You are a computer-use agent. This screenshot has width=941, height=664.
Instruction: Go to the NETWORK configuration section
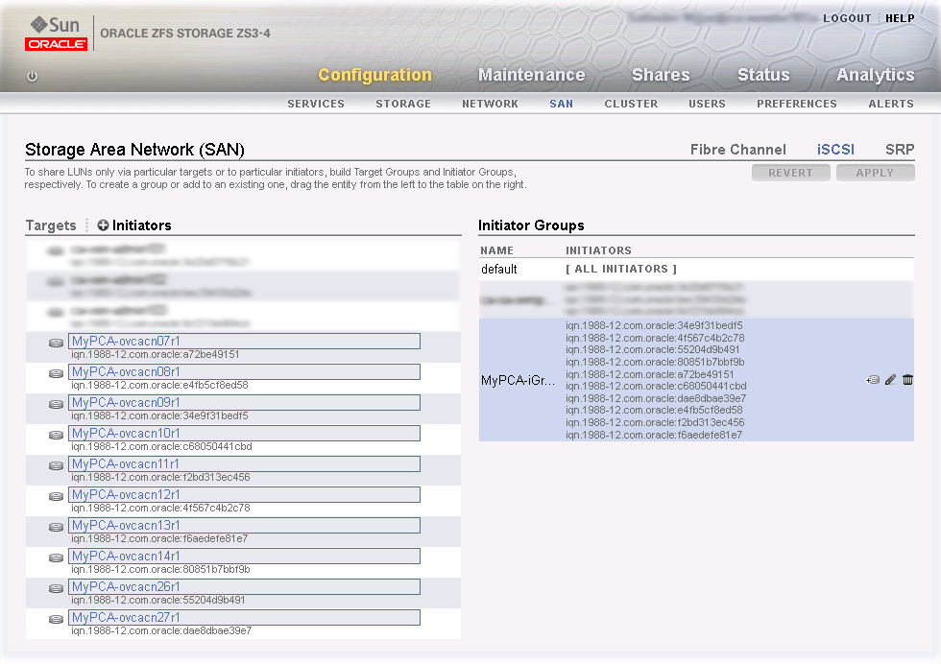point(490,104)
